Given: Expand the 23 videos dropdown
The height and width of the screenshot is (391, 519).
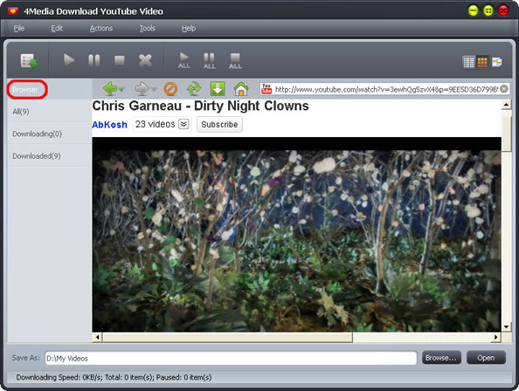Looking at the screenshot, I should click(183, 124).
